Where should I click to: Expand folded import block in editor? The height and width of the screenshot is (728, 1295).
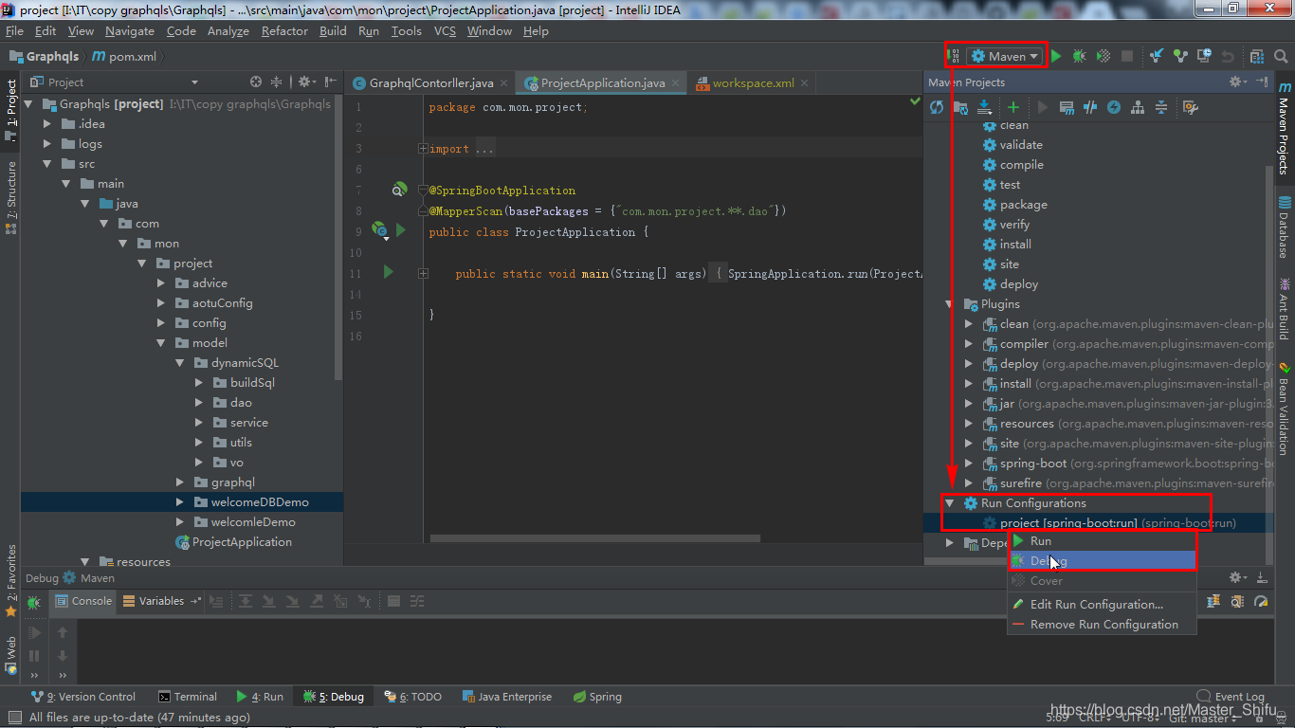(x=423, y=149)
